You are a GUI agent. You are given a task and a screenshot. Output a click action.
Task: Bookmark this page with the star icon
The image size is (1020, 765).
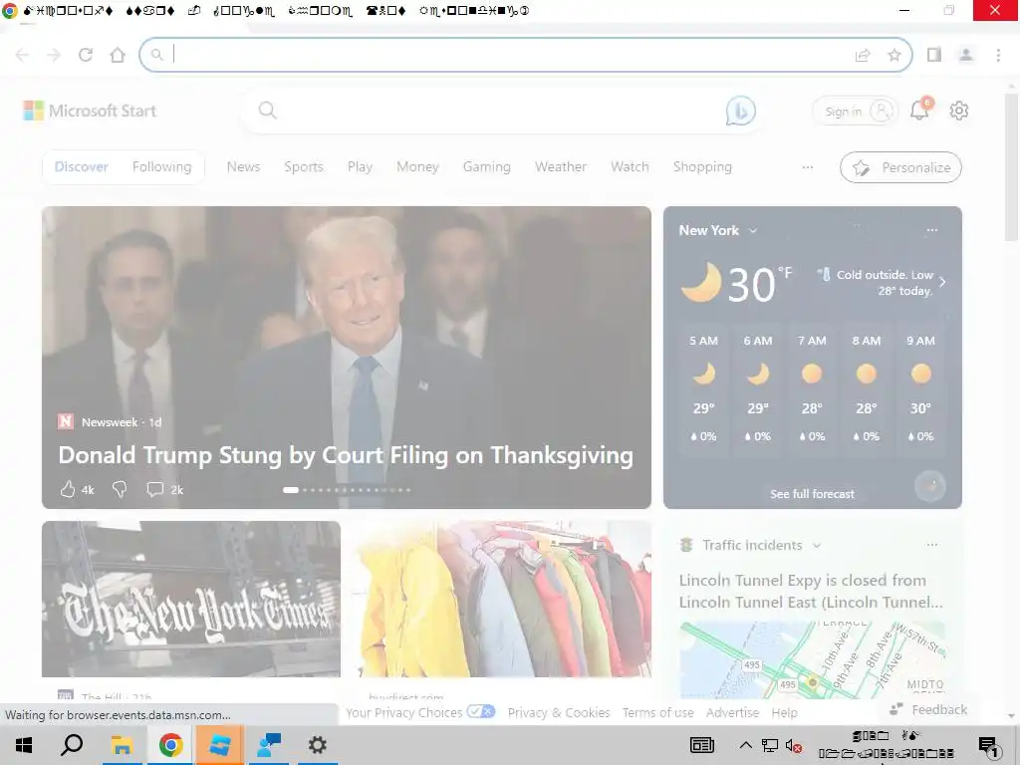(894, 56)
